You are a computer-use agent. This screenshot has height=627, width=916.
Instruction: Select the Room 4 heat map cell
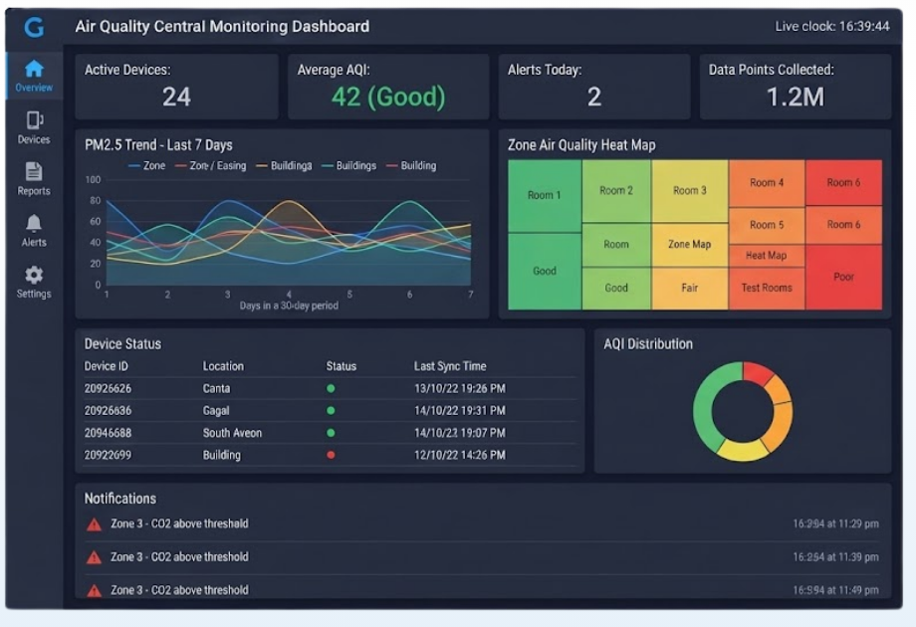point(767,183)
